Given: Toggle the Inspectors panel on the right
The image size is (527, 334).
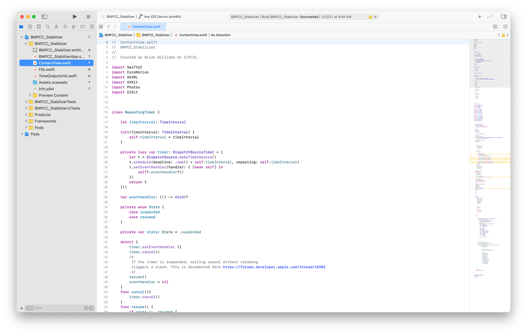Looking at the screenshot, I should [504, 17].
